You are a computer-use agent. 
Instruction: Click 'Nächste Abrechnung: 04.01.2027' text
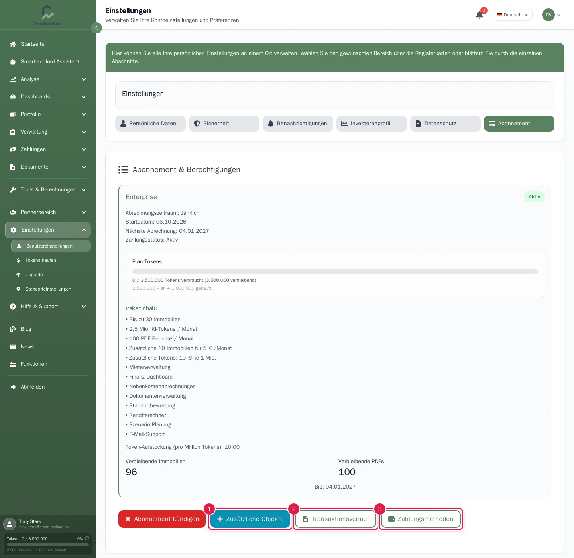pos(167,231)
